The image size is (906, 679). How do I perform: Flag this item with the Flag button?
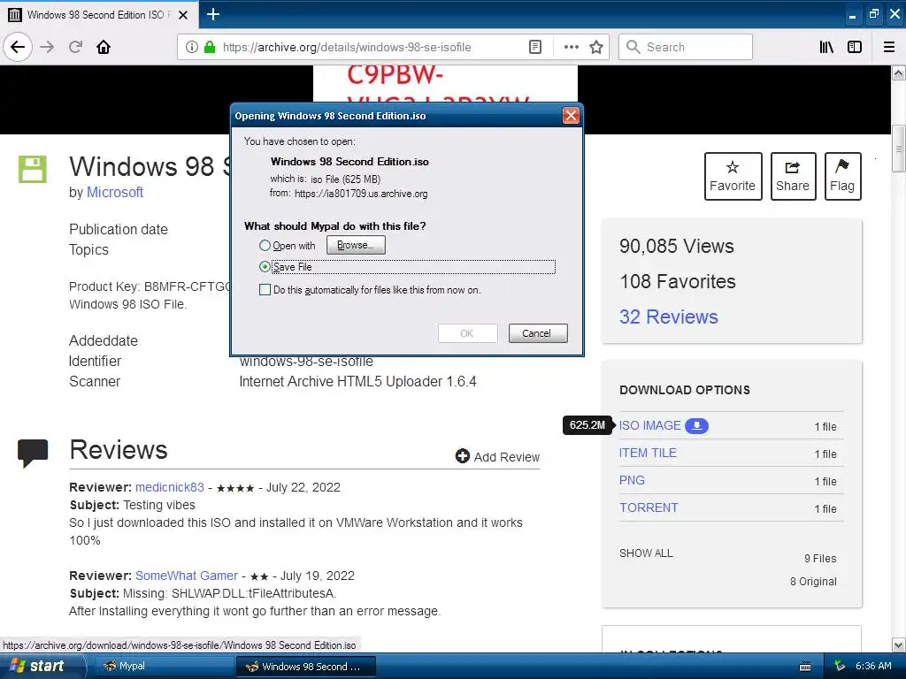coord(842,176)
